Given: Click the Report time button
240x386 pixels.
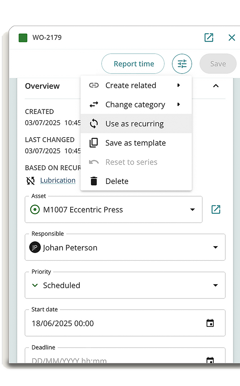Looking at the screenshot, I should (x=134, y=64).
